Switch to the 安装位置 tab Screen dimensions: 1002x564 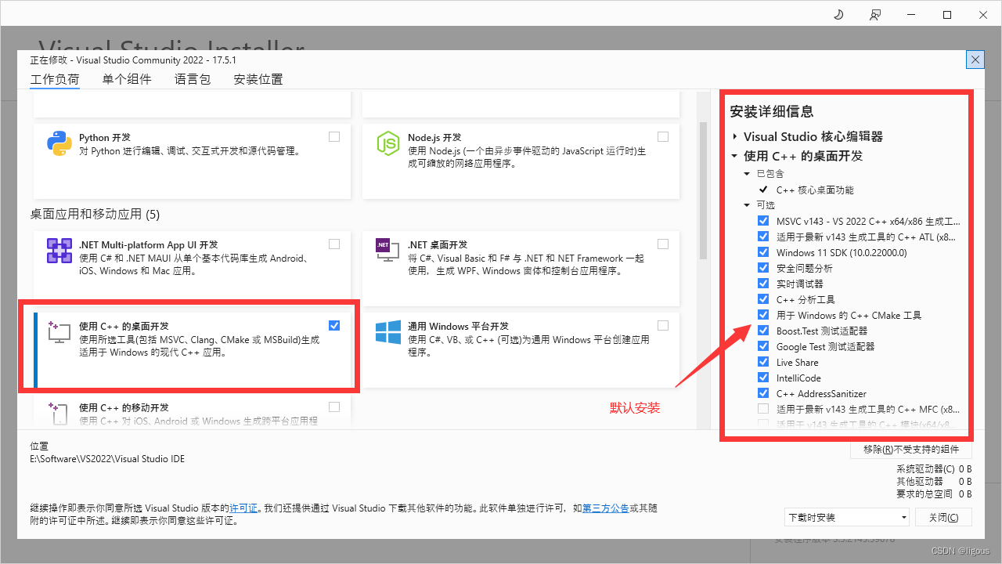coord(258,79)
